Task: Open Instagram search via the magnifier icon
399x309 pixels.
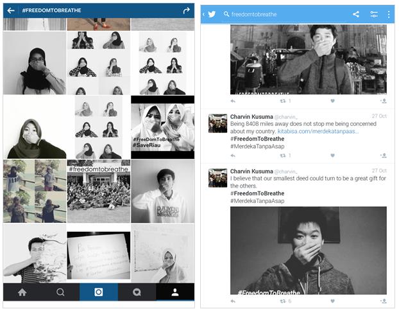Action: (60, 292)
